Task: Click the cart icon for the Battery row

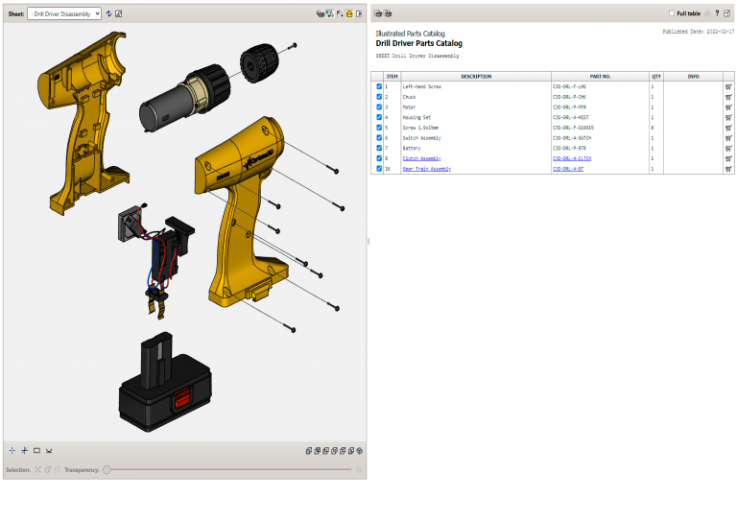Action: 728,148
